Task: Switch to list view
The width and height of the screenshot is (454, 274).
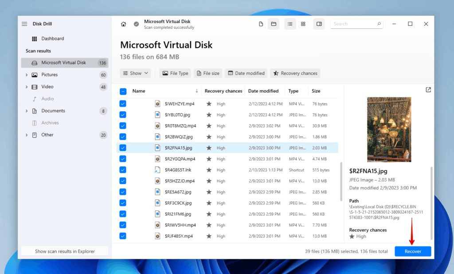Action: click(x=290, y=23)
